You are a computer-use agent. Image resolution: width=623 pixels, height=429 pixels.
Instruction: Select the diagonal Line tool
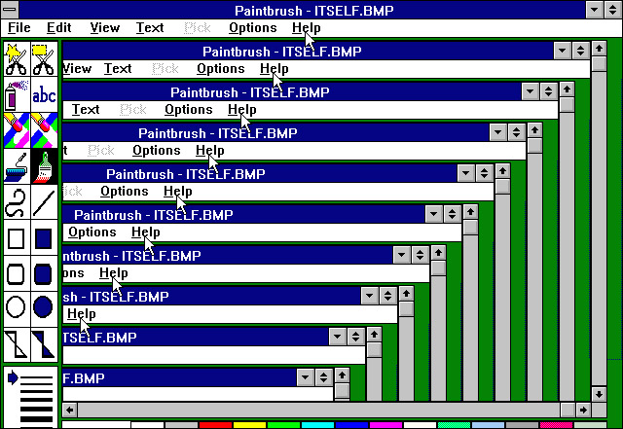pyautogui.click(x=44, y=202)
